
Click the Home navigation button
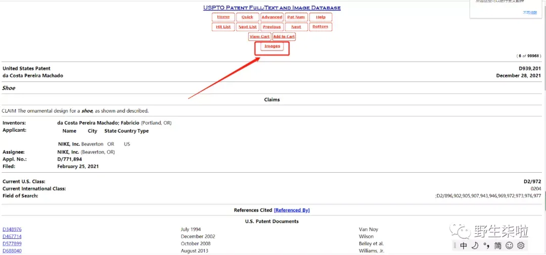(223, 17)
